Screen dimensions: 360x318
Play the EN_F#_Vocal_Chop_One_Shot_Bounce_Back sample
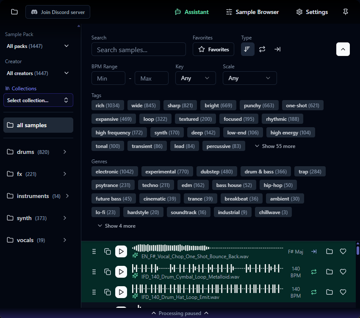pos(121,251)
